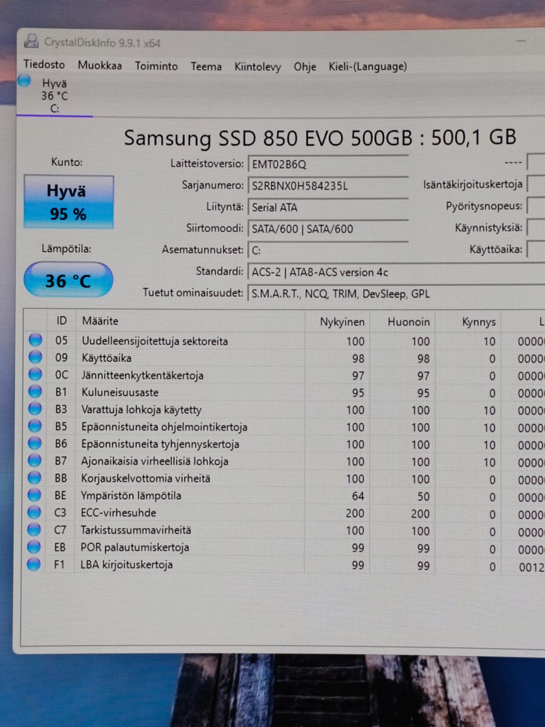The width and height of the screenshot is (545, 727).
Task: Select the LBA kirjoituskertoja attribute text
Action: [x=126, y=565]
